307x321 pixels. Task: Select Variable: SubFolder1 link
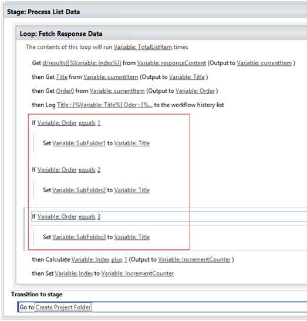(x=79, y=143)
